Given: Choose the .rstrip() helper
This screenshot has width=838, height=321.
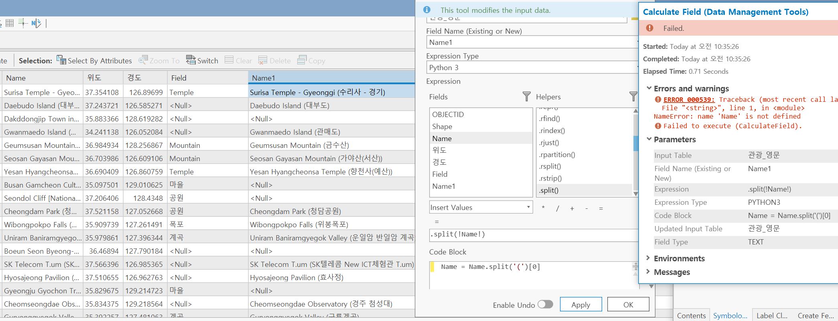Looking at the screenshot, I should [x=584, y=178].
